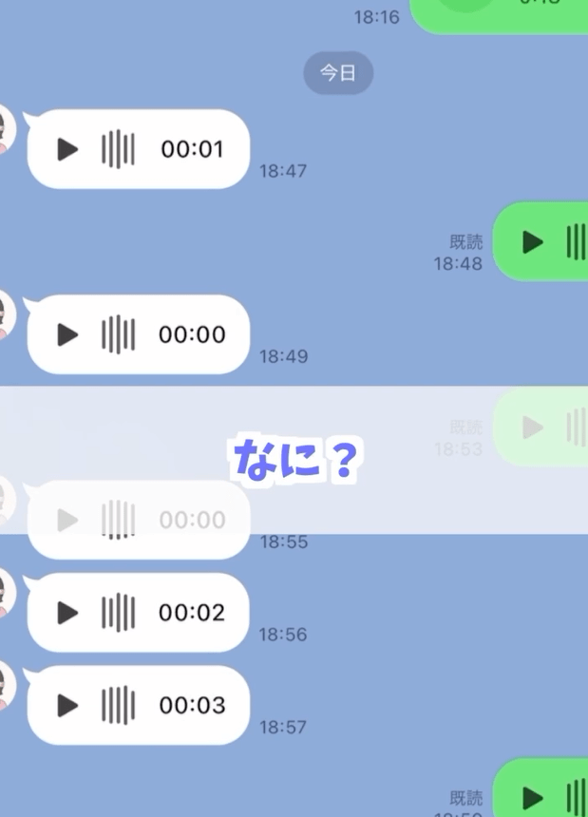Tap waveform icon in 00:01 voice bubble
Image resolution: width=588 pixels, height=817 pixels.
118,149
